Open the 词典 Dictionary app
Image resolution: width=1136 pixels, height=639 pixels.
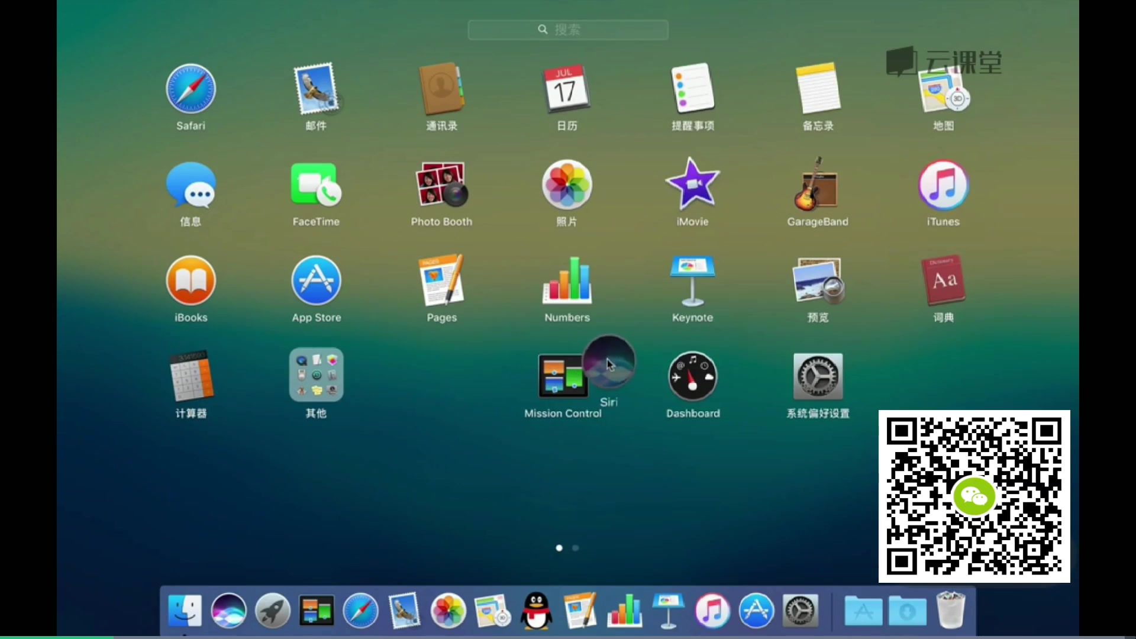[x=943, y=280]
